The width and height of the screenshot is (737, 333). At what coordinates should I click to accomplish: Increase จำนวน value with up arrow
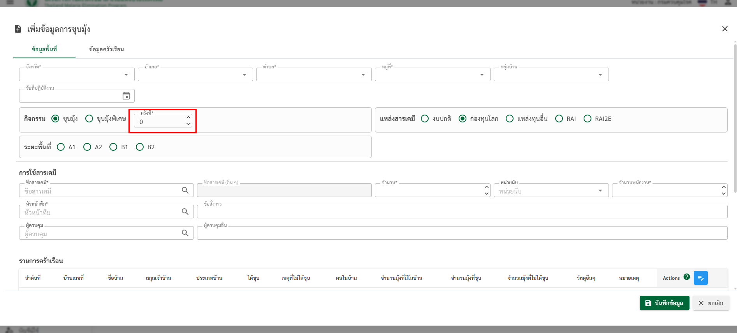point(486,187)
